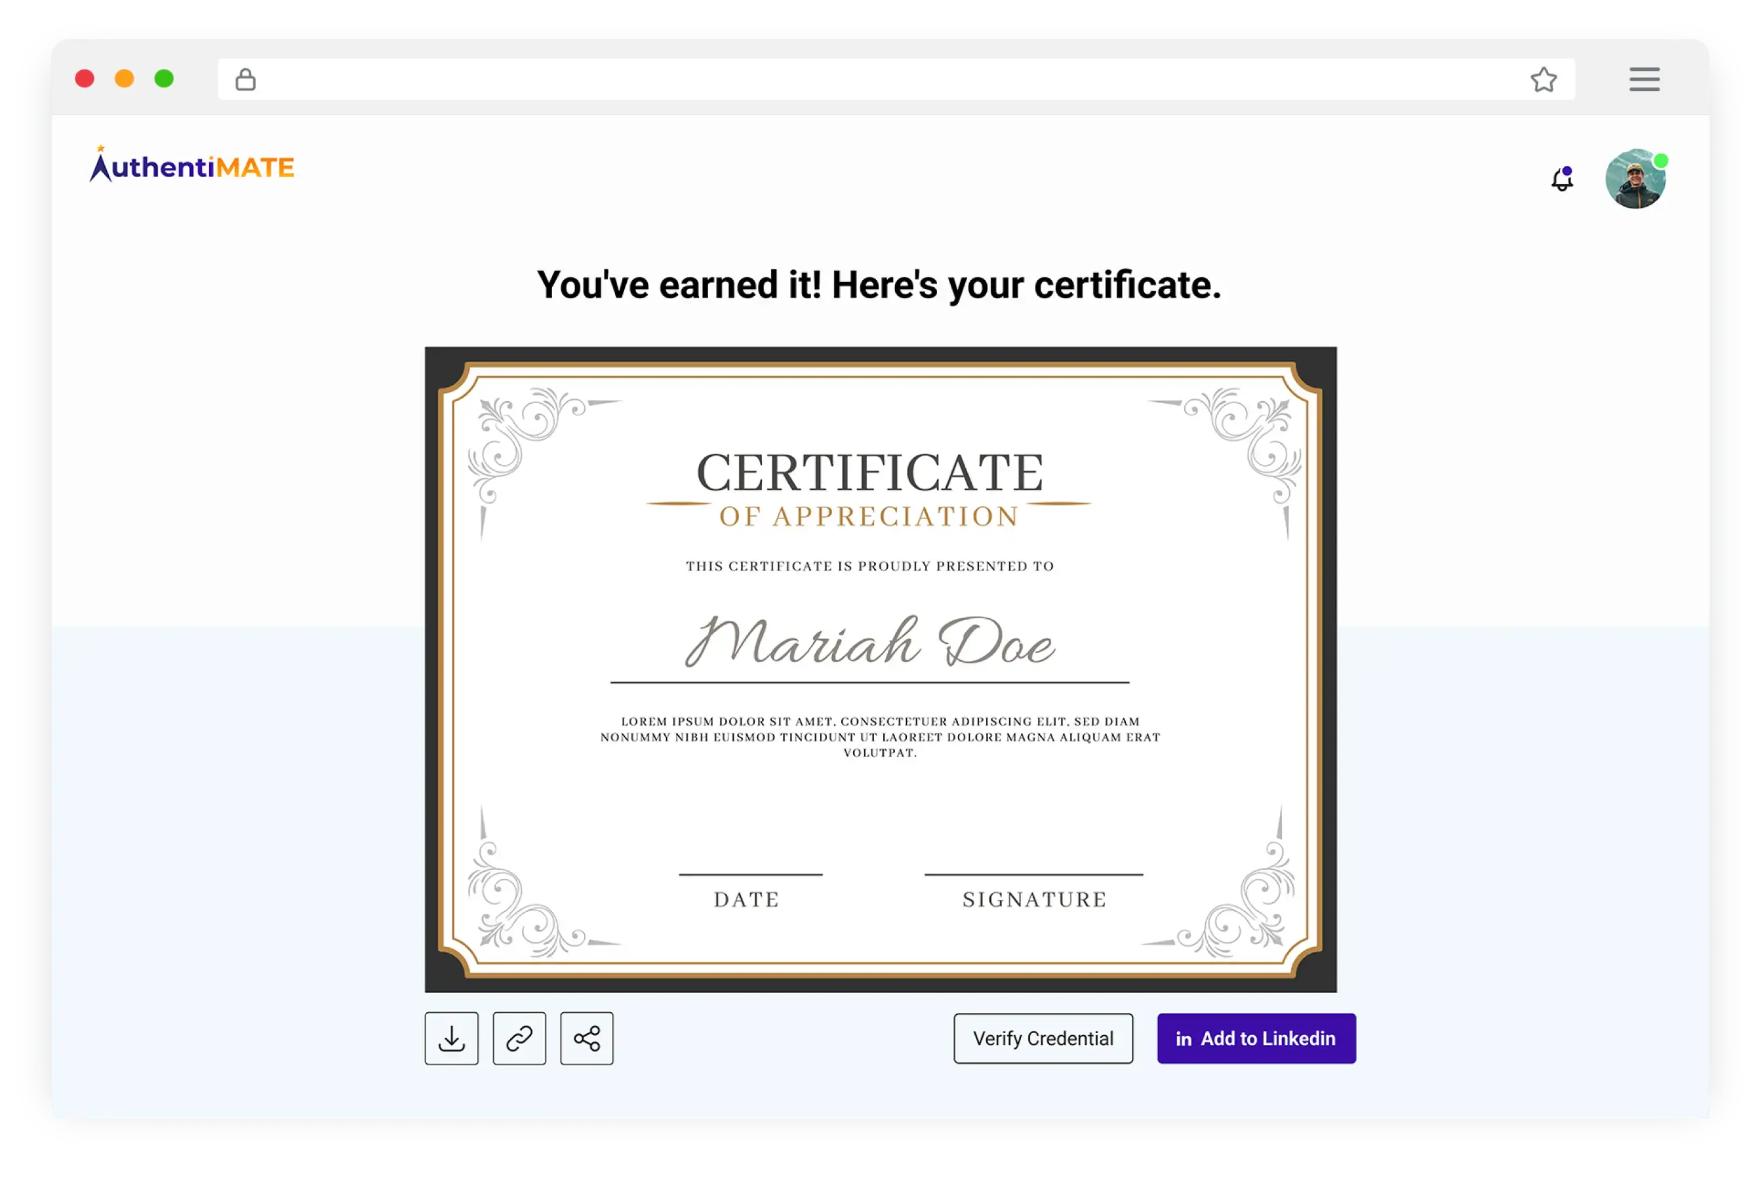Close the window with the red dot
1754x1180 pixels.
[85, 78]
